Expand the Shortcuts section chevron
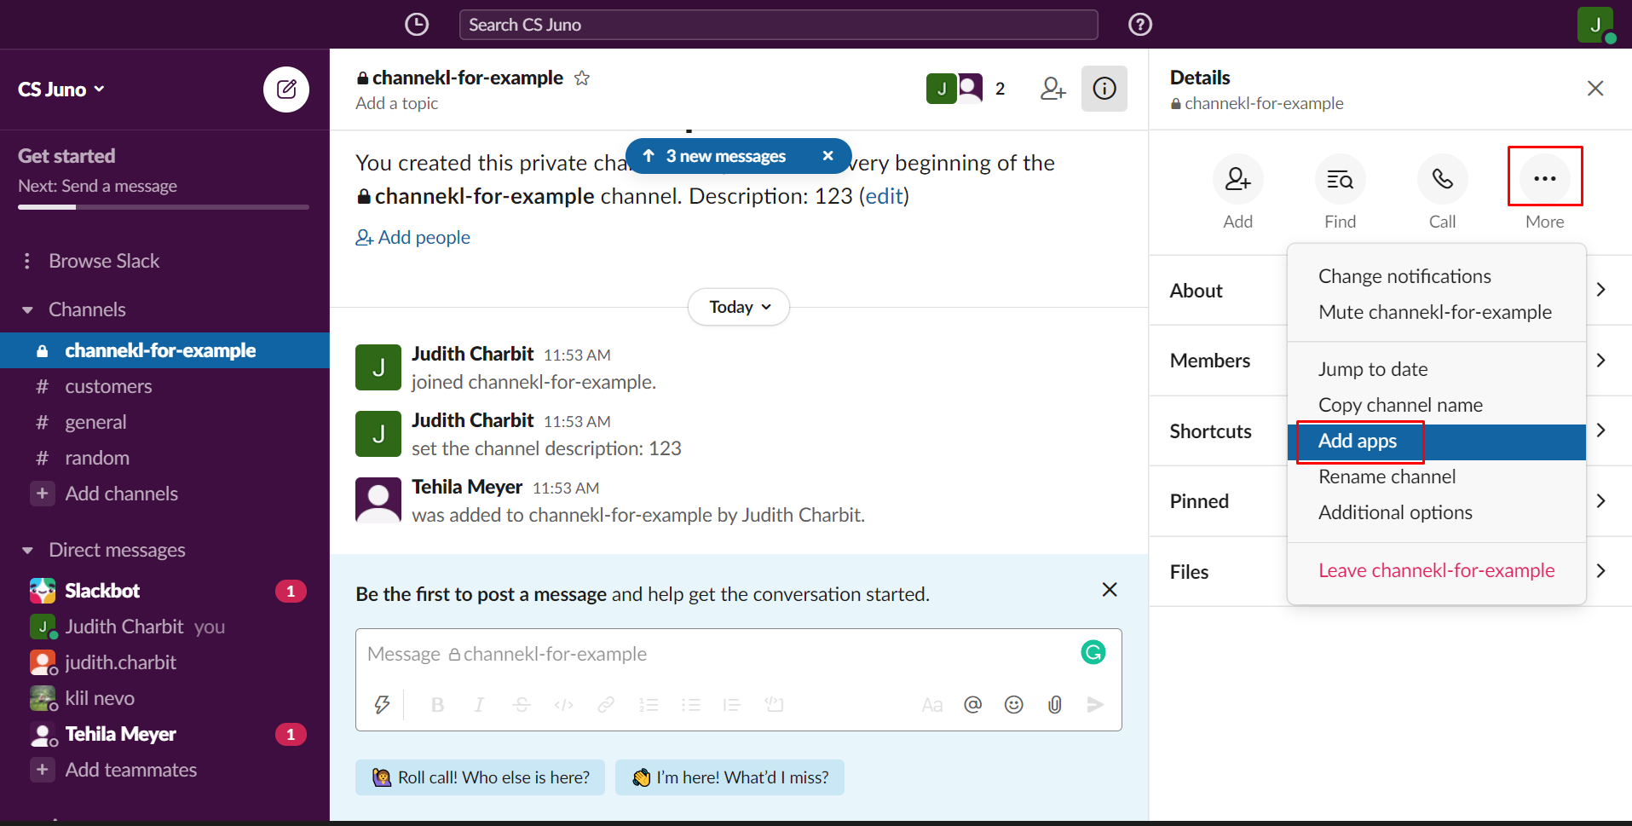The image size is (1632, 826). tap(1600, 430)
